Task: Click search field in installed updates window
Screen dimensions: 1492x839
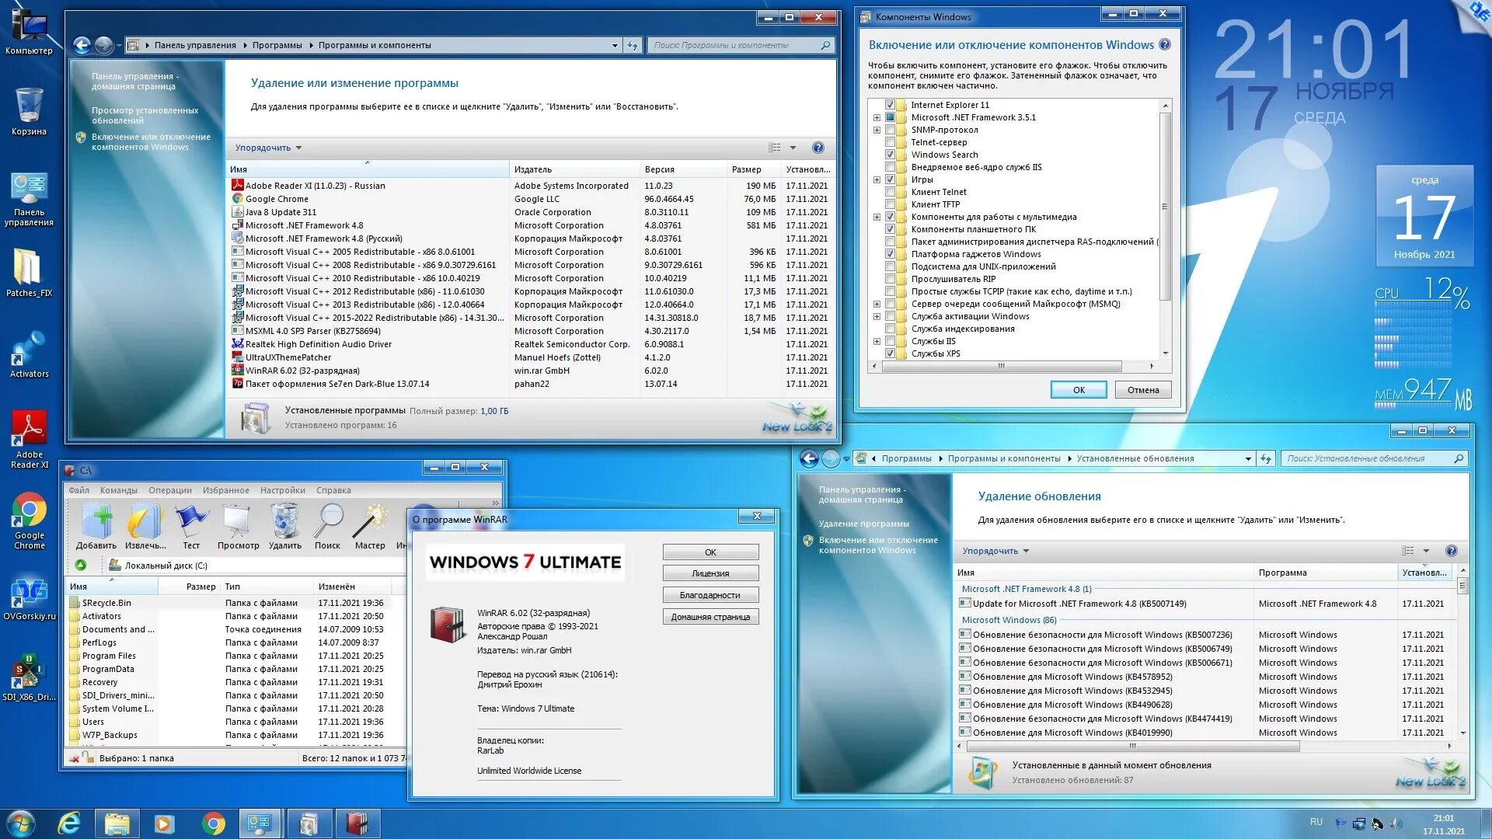Action: tap(1368, 458)
